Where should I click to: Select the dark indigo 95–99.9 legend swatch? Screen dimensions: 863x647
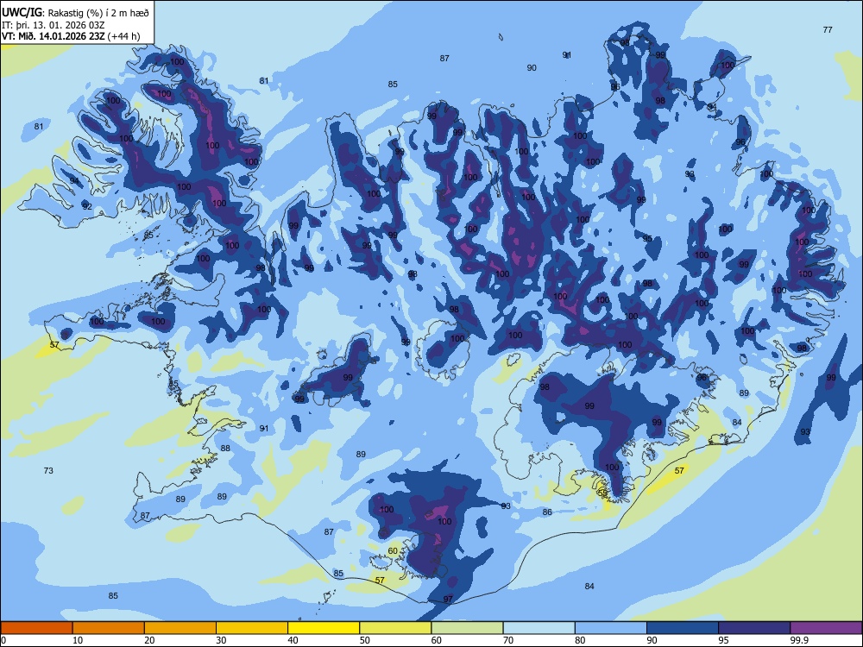click(x=754, y=628)
